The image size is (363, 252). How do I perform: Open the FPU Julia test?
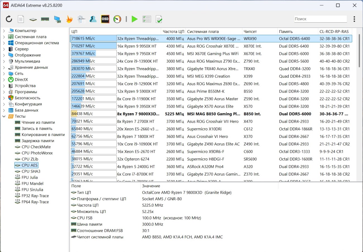(x=30, y=177)
